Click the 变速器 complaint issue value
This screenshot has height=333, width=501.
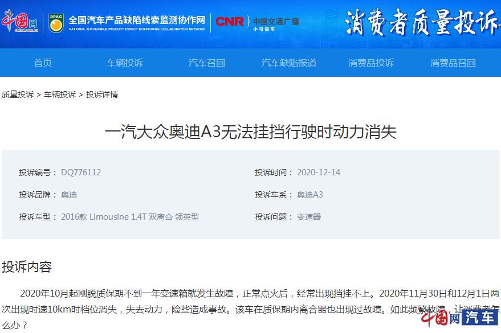click(x=309, y=217)
